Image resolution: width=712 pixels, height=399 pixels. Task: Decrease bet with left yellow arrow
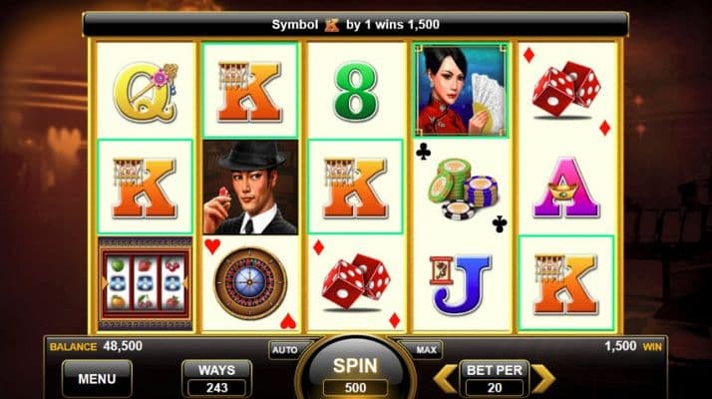click(445, 377)
